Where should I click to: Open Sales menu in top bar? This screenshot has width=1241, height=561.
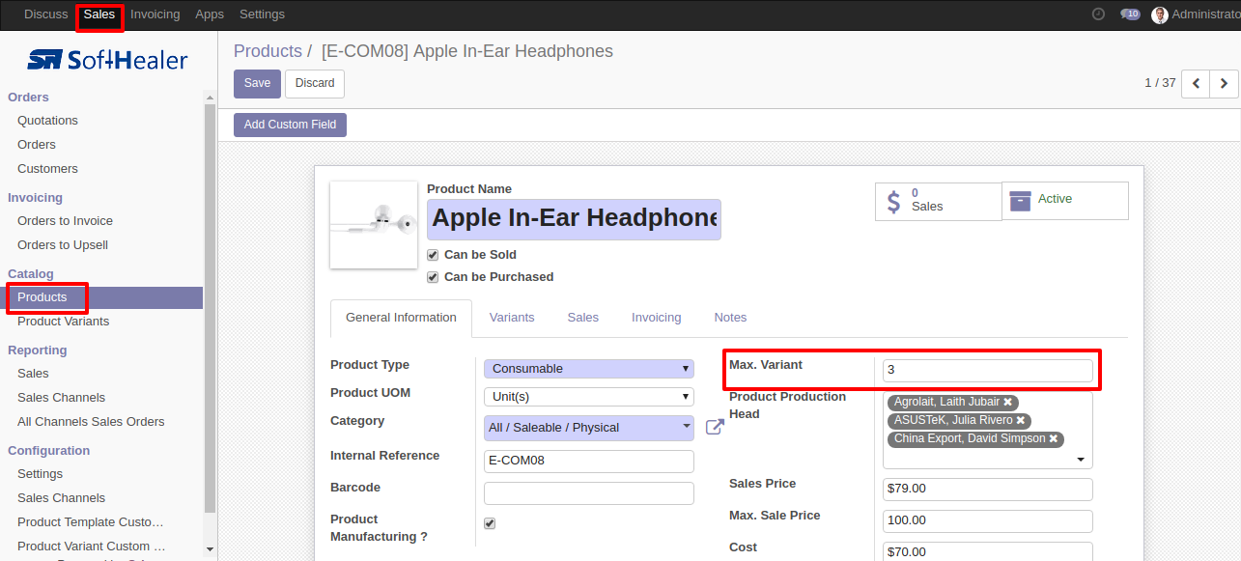99,14
